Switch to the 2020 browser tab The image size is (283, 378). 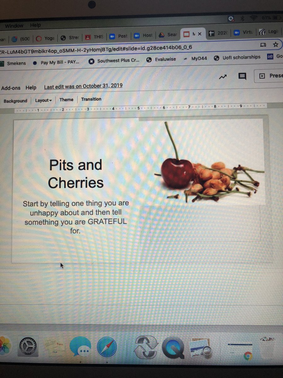(x=219, y=33)
